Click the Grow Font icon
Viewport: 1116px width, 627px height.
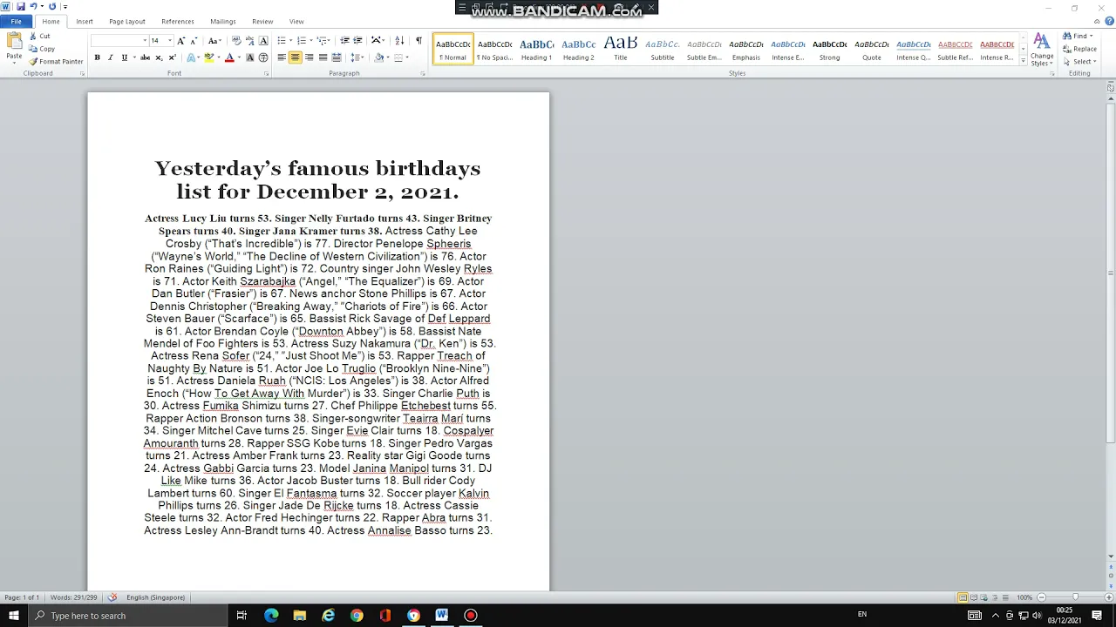[180, 41]
